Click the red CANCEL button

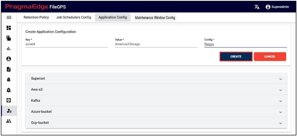[270, 57]
